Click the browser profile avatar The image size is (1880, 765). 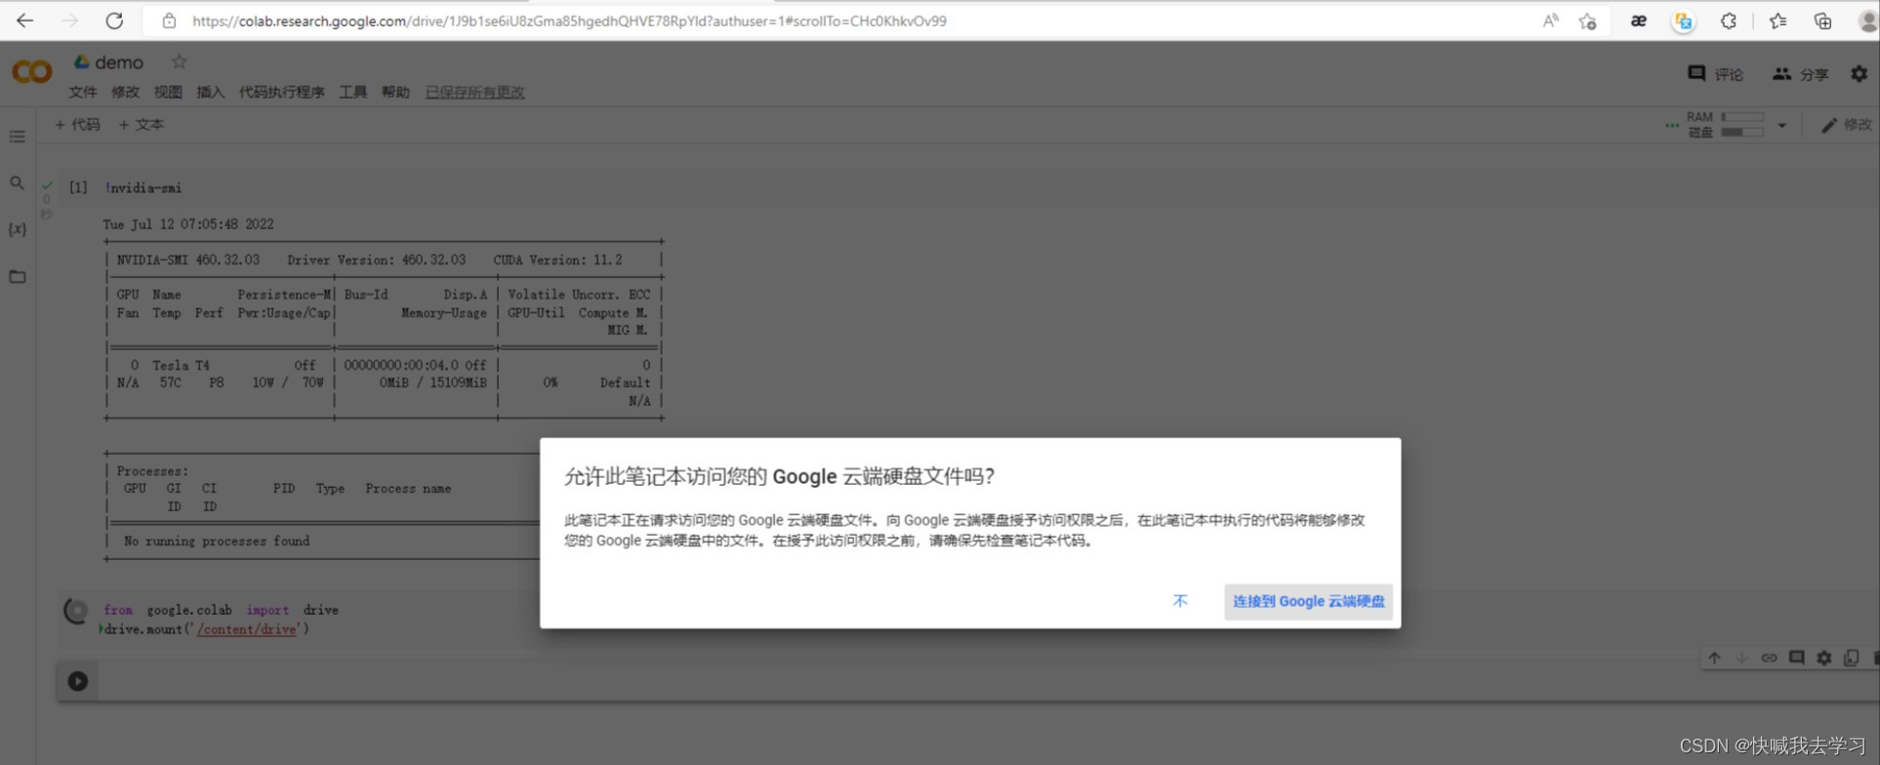pos(1868,20)
